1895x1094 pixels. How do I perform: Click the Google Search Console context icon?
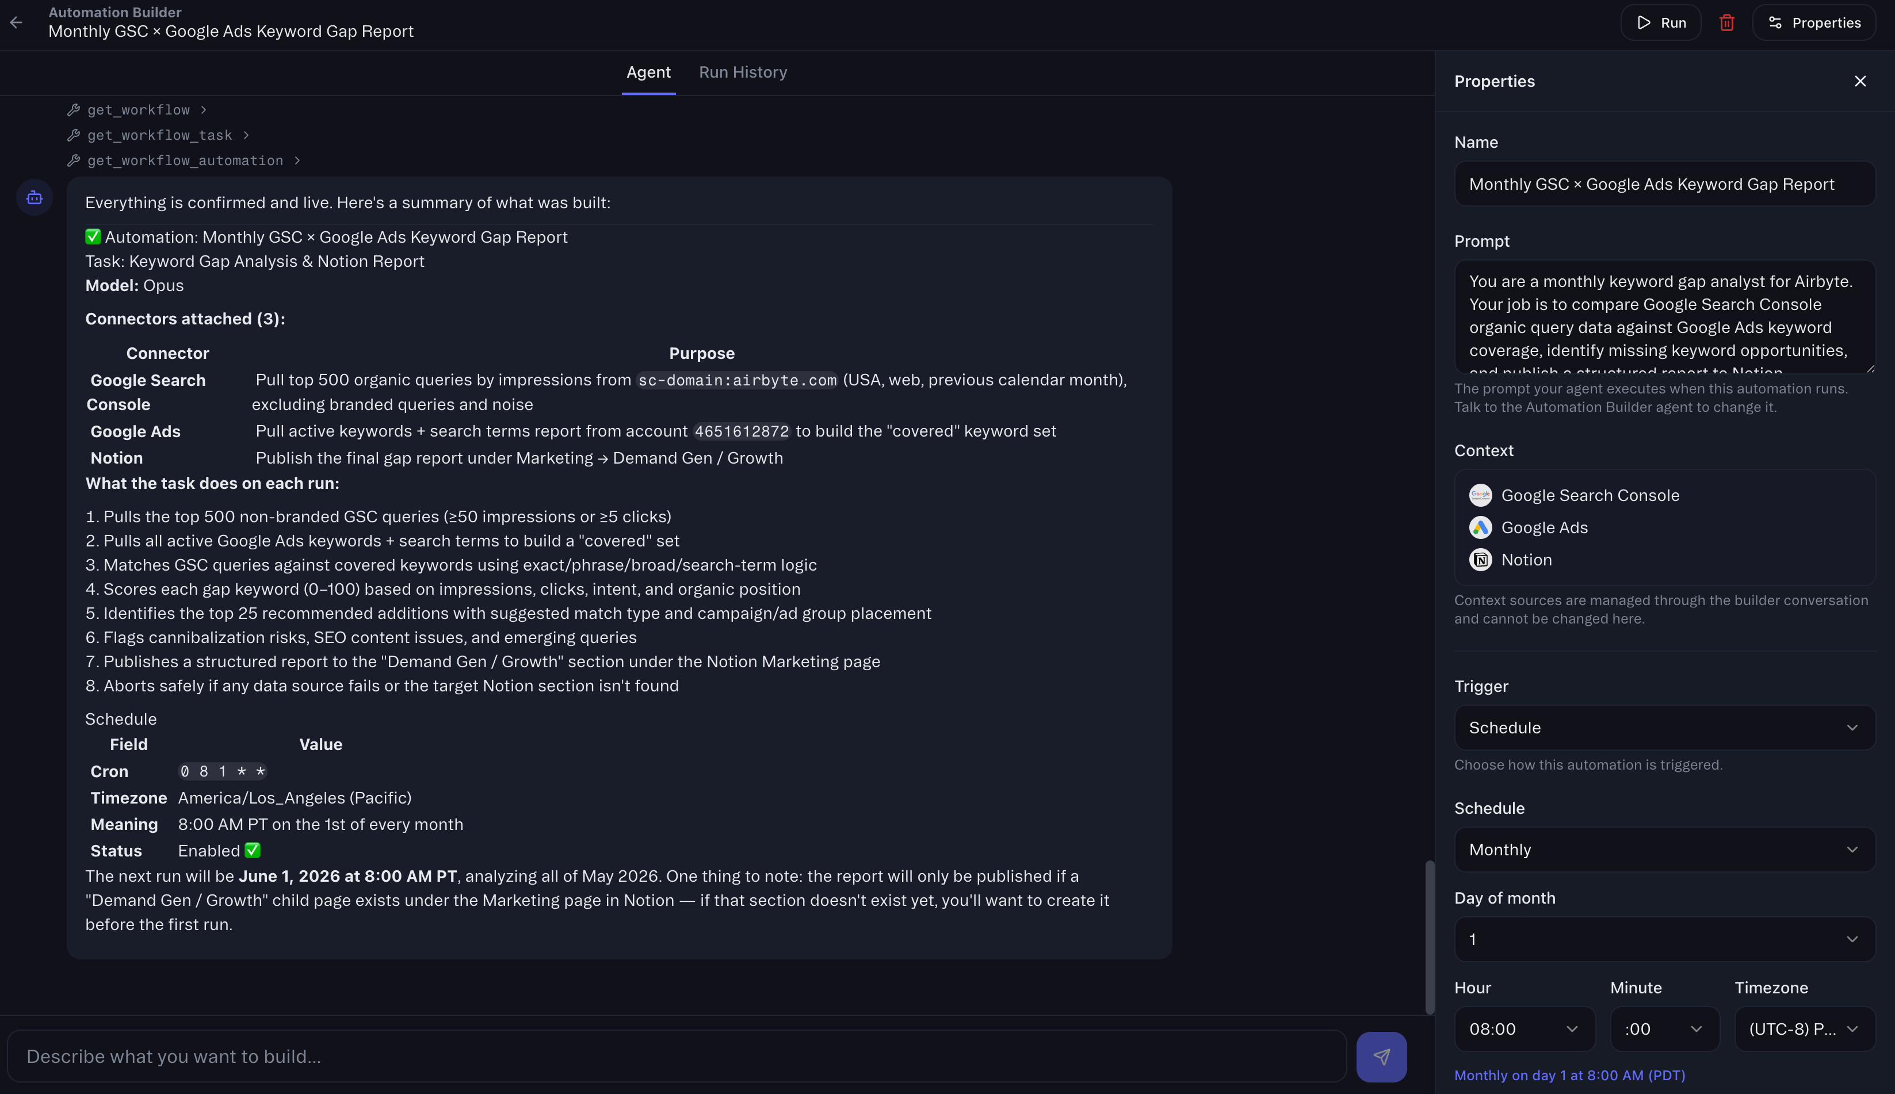click(x=1480, y=495)
